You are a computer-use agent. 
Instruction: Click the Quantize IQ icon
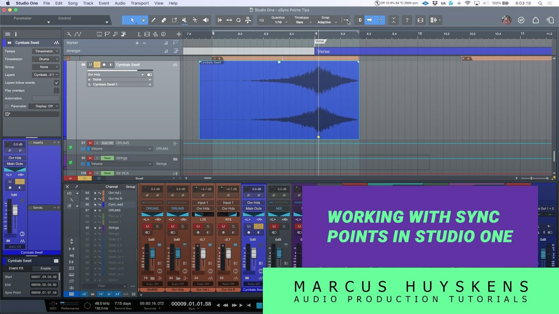[x=262, y=20]
